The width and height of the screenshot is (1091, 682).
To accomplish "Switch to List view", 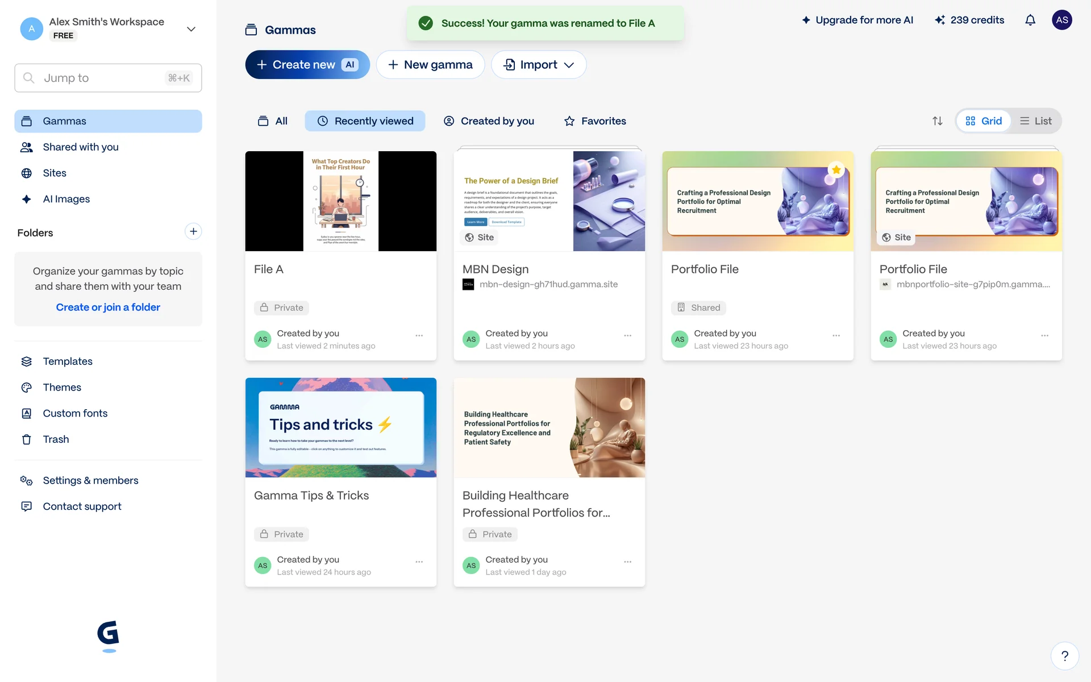I will (1035, 121).
